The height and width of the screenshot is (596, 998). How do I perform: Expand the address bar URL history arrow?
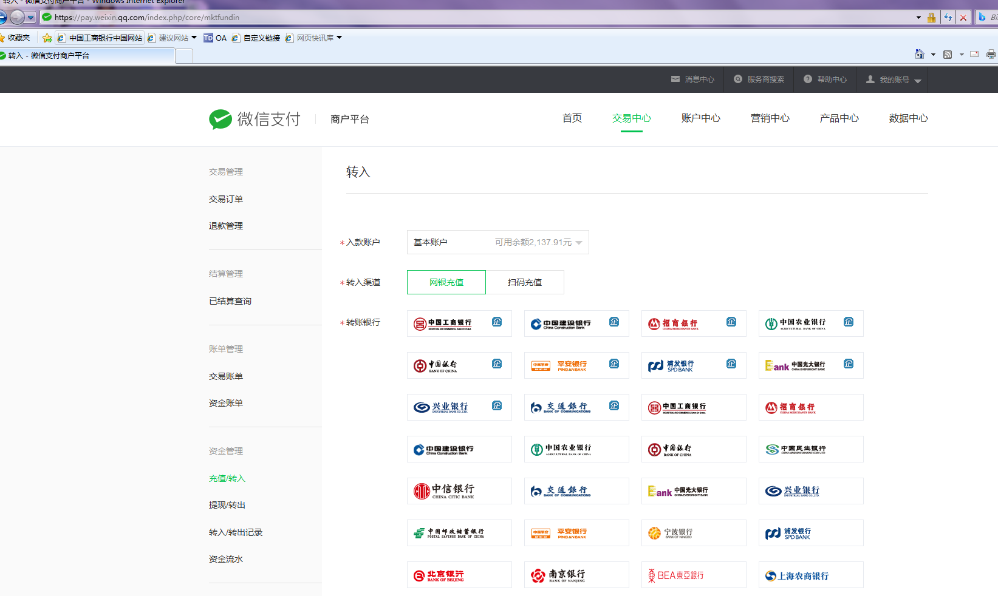click(x=918, y=18)
